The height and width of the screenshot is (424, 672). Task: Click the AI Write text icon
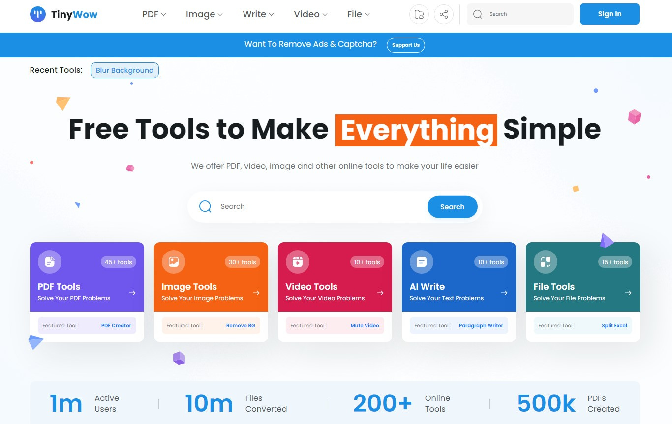422,262
